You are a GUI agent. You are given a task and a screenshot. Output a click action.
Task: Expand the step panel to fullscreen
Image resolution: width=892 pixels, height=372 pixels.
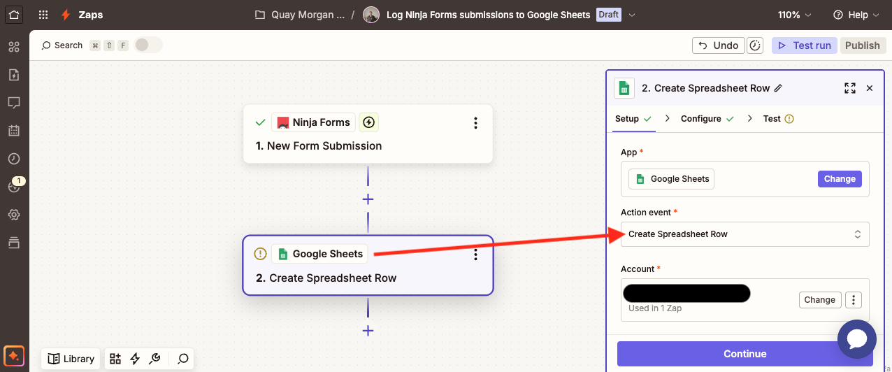[x=850, y=88]
